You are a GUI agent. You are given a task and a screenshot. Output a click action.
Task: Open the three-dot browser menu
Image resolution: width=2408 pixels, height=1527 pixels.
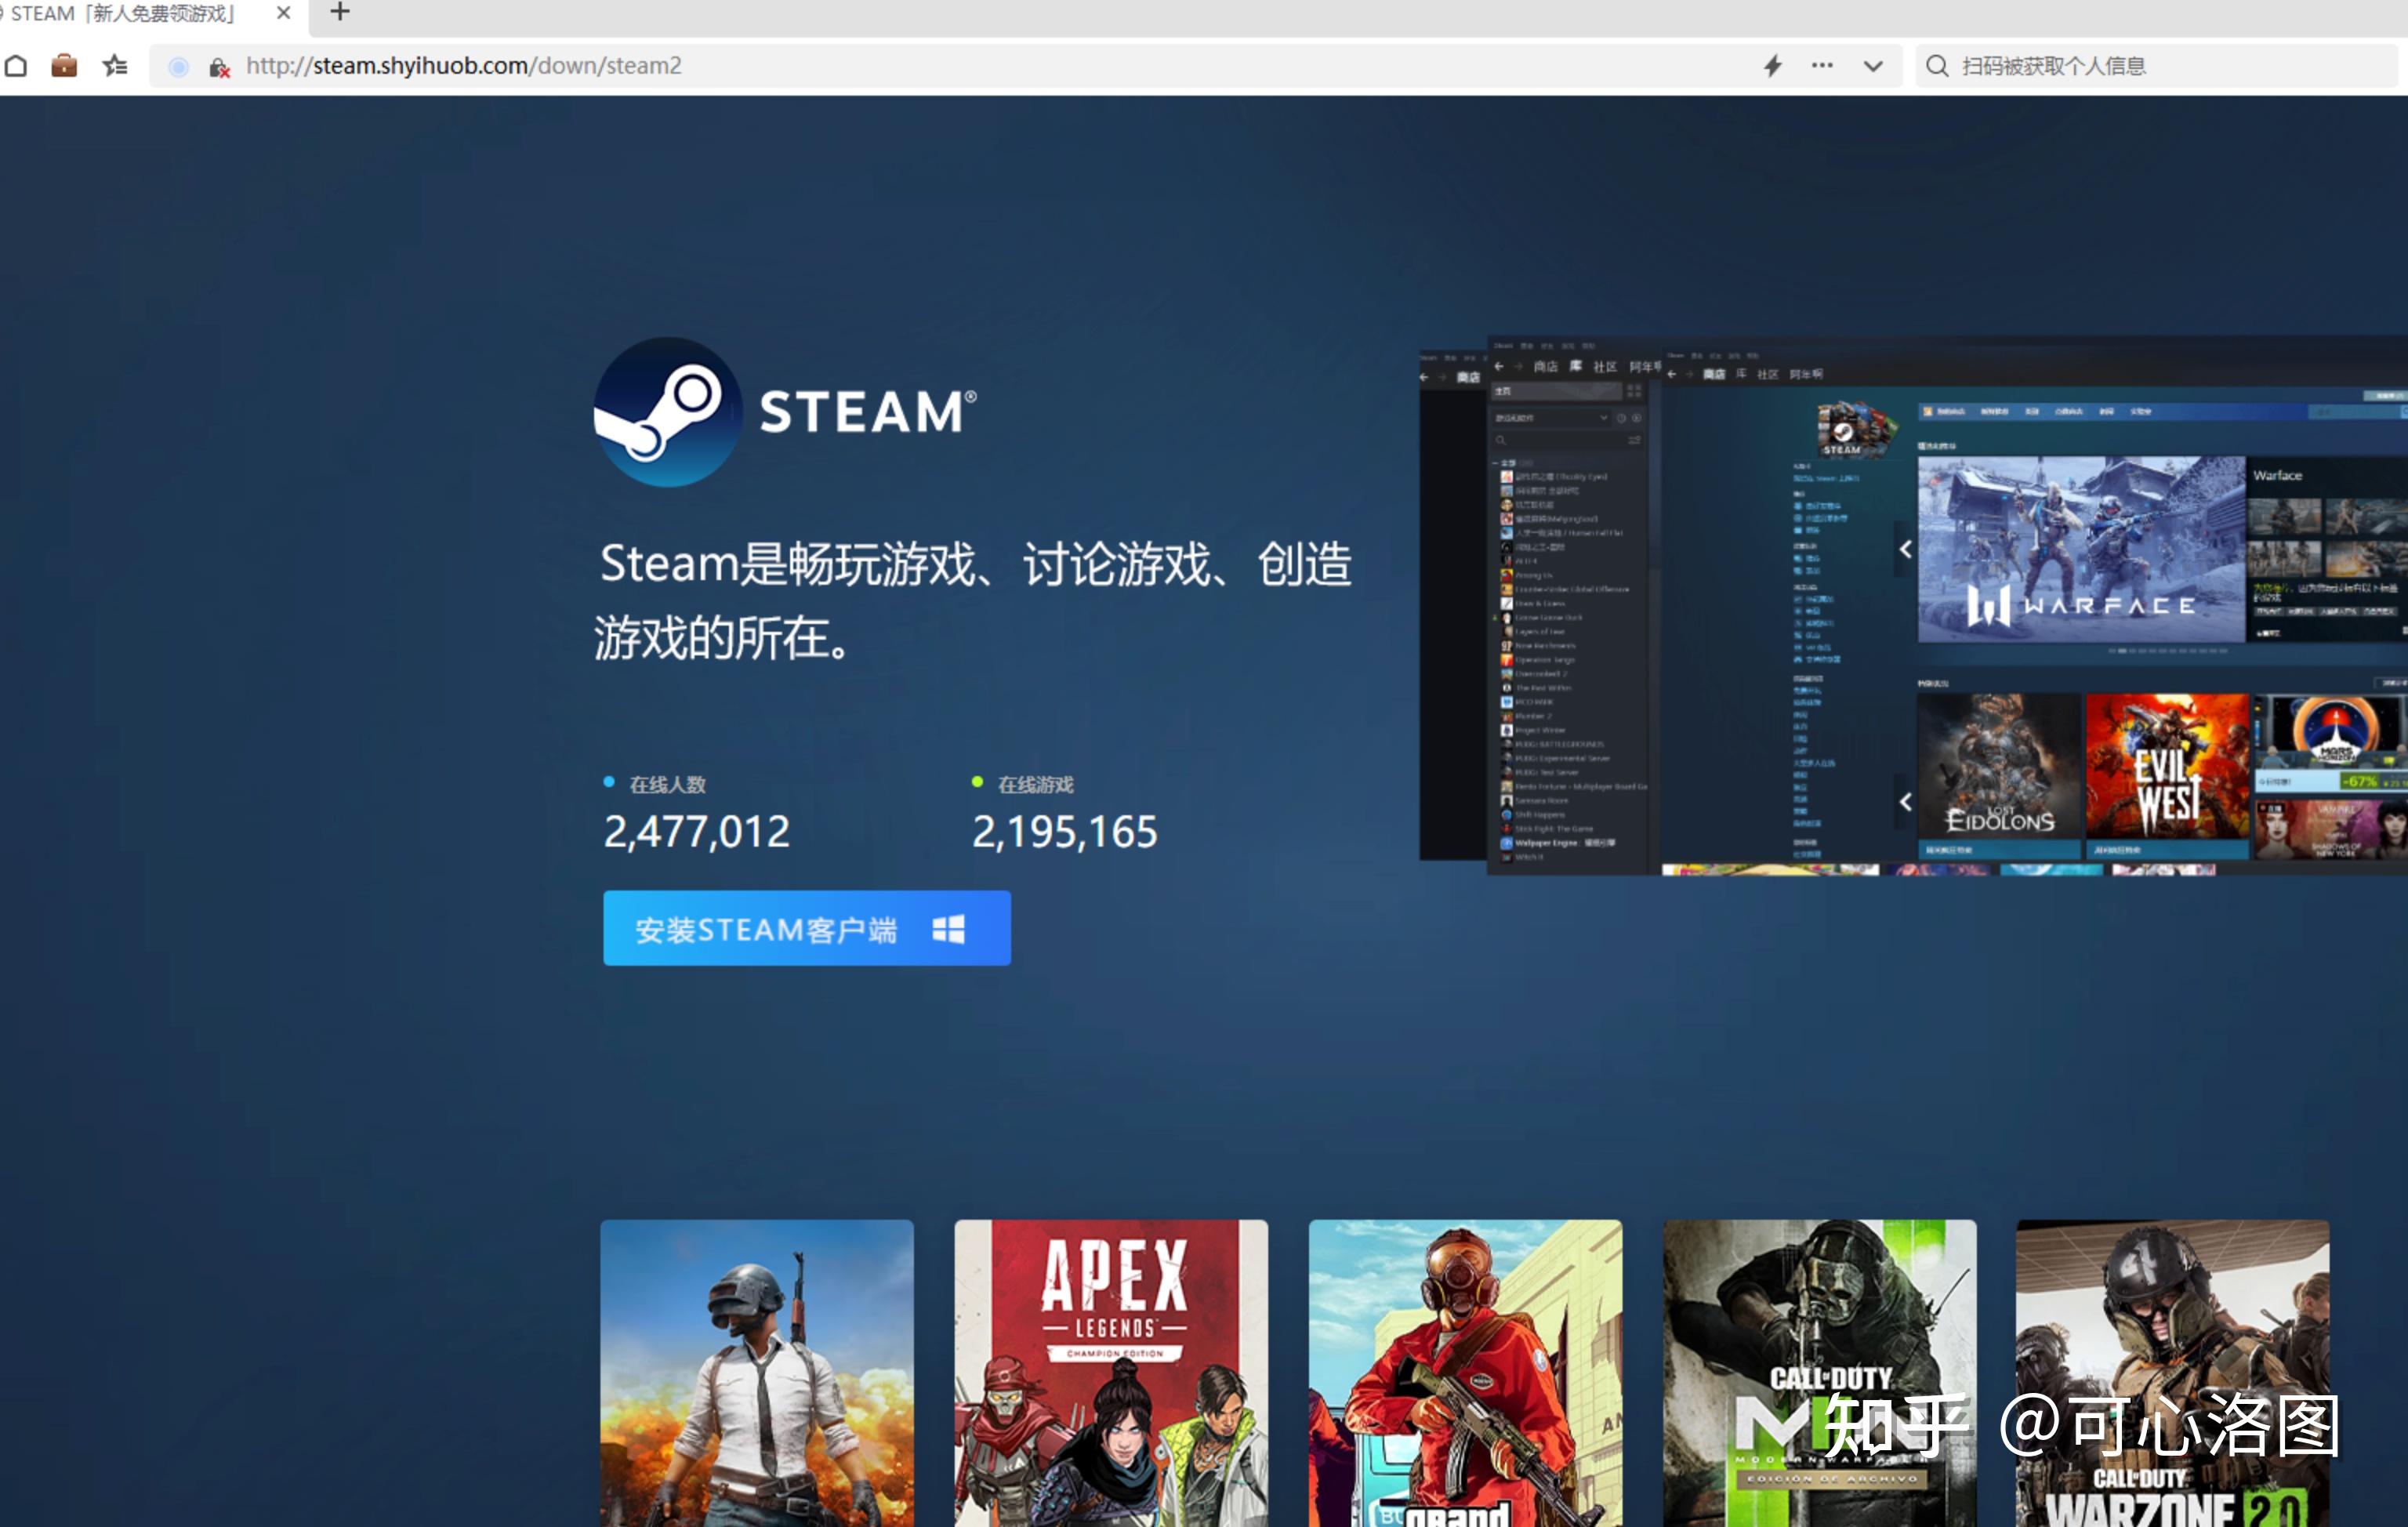(x=1821, y=66)
